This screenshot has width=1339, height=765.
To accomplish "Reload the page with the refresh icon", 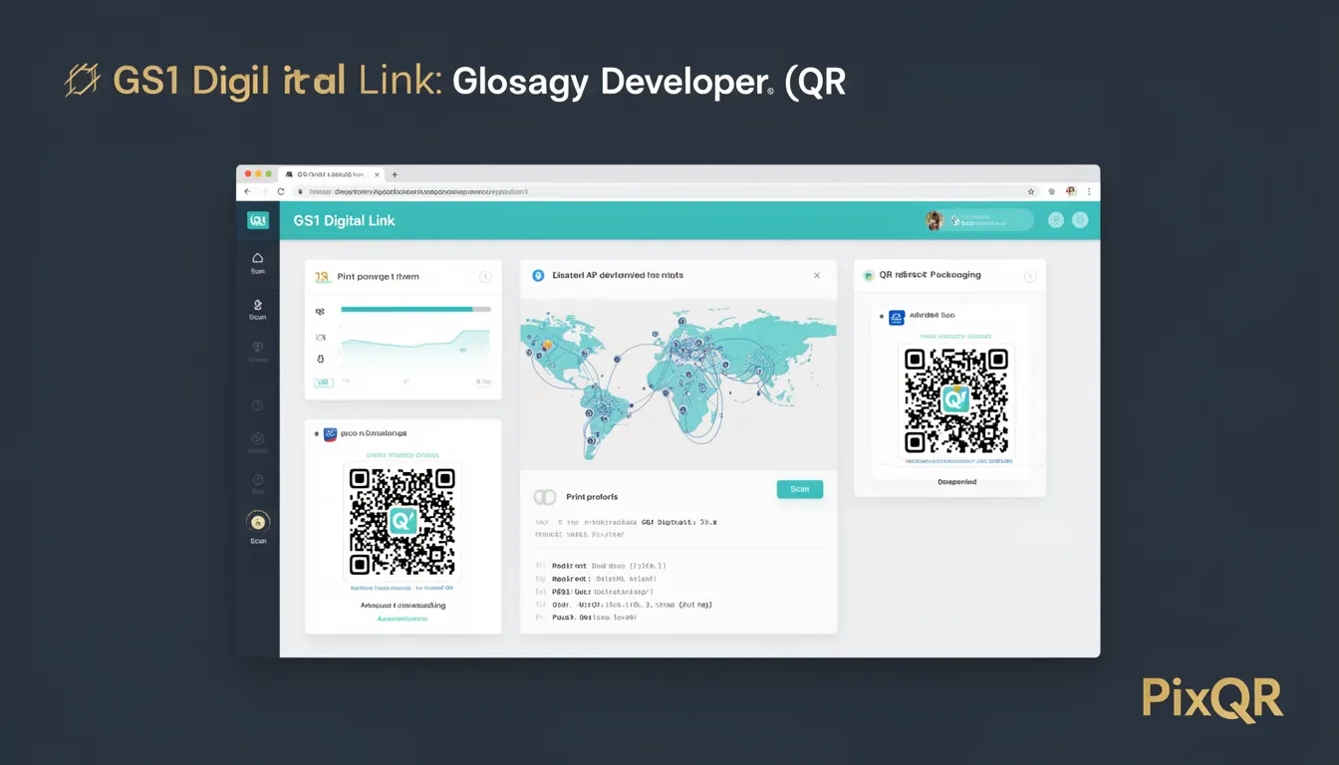I will [281, 191].
